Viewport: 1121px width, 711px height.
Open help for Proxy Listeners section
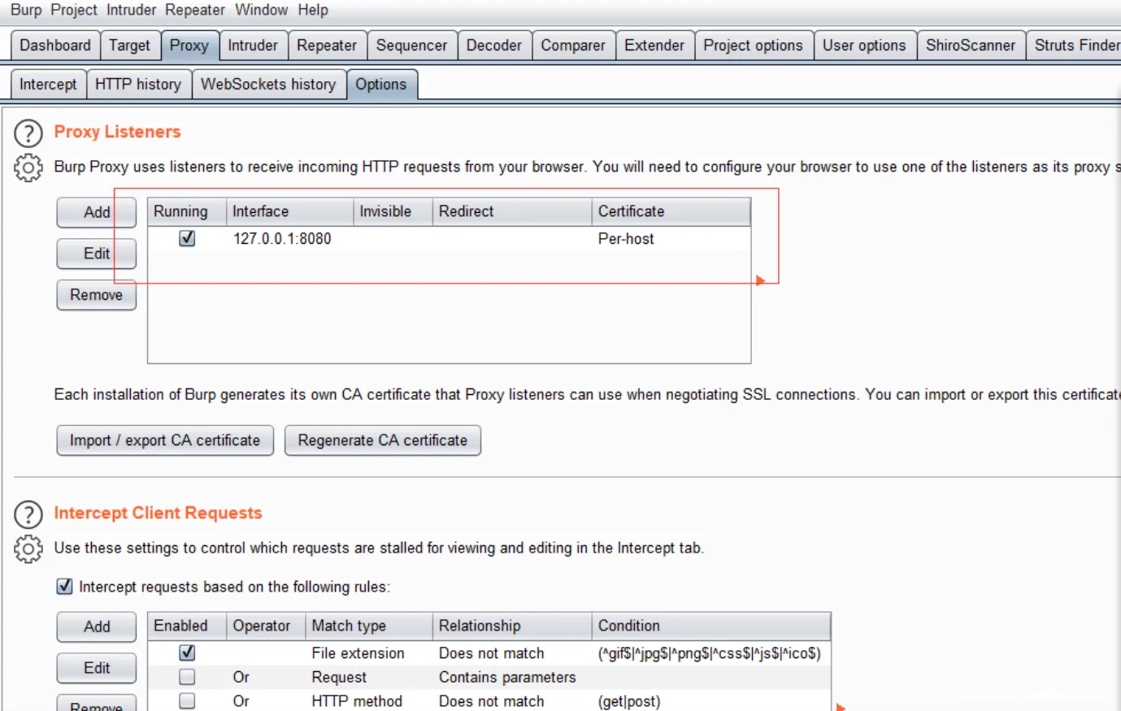click(x=28, y=133)
